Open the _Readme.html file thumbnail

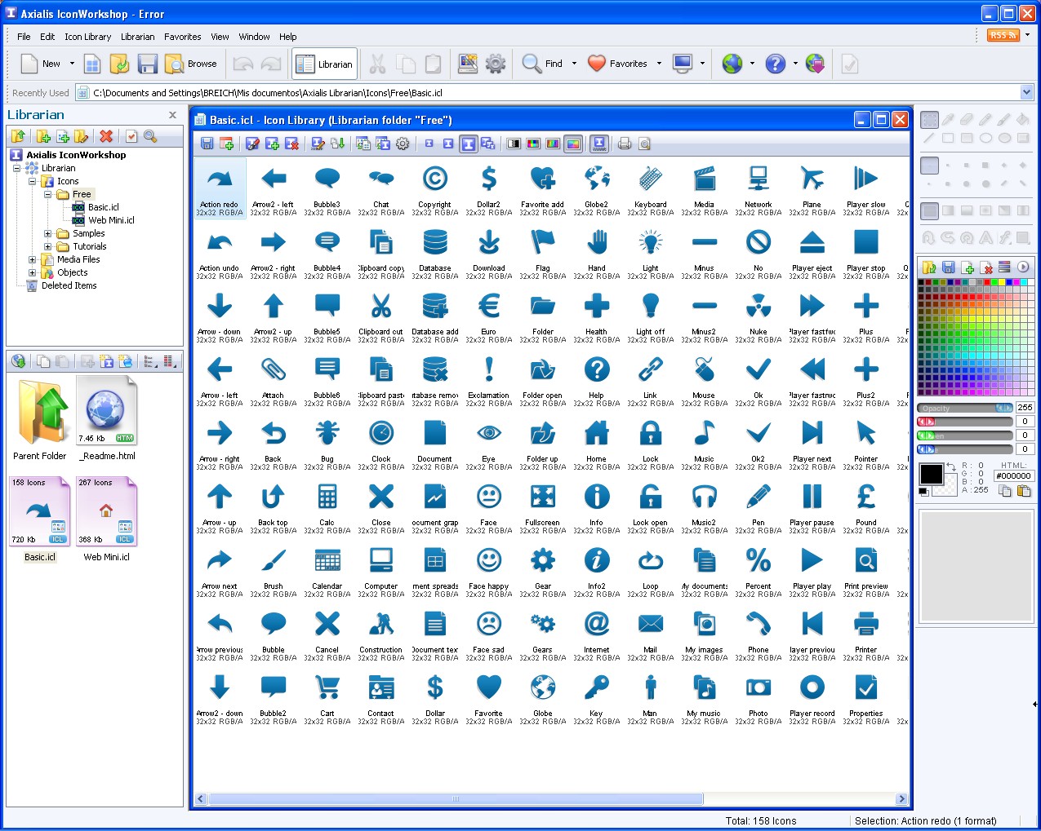[107, 418]
